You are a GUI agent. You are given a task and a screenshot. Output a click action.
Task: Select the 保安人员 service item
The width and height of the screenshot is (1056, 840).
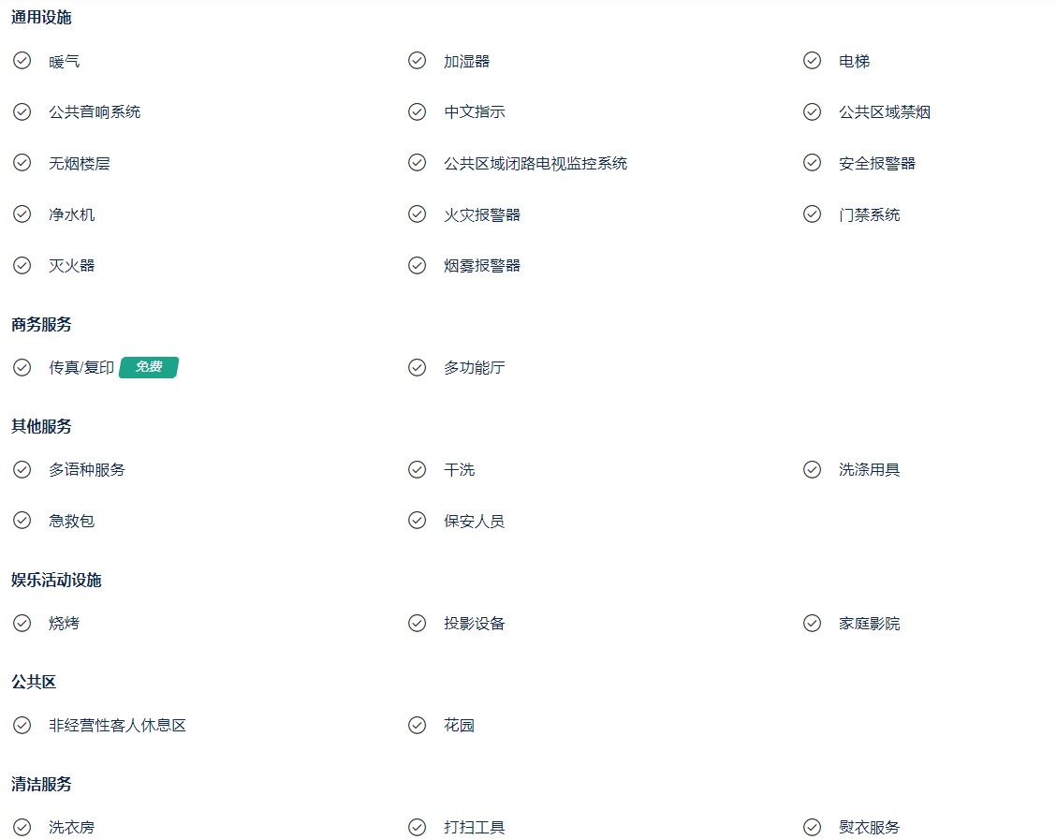pyautogui.click(x=474, y=522)
